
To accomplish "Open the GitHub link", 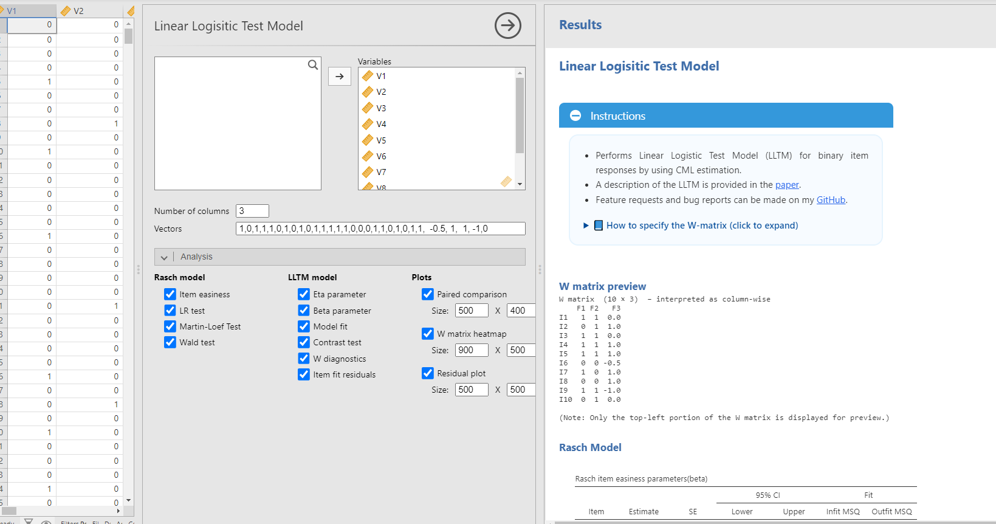I will click(831, 200).
